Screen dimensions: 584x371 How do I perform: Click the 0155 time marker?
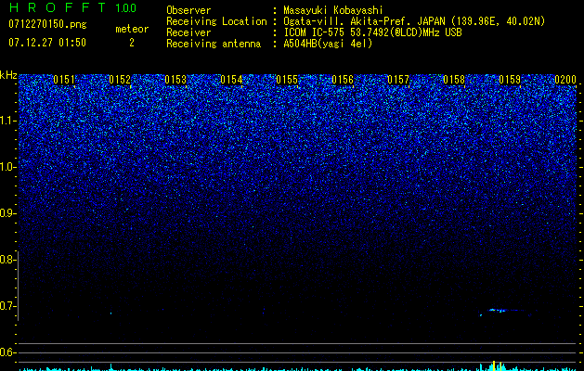[287, 80]
